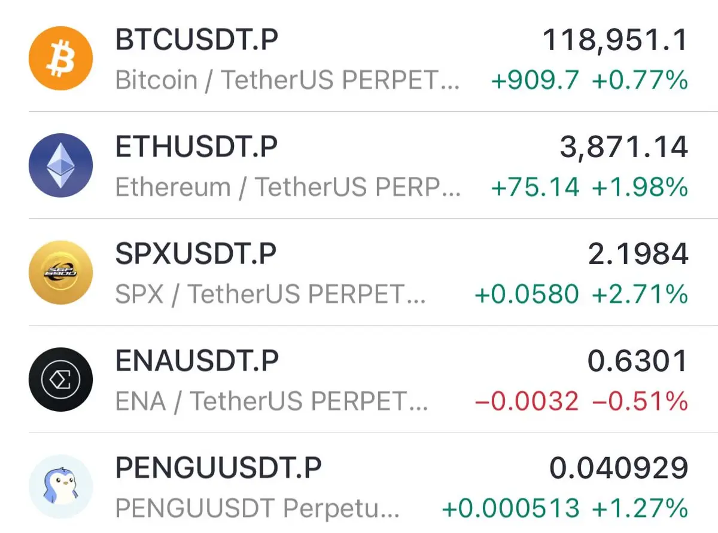The image size is (718, 533).
Task: Tap the Ethereum diamond logo icon
Action: coord(60,166)
